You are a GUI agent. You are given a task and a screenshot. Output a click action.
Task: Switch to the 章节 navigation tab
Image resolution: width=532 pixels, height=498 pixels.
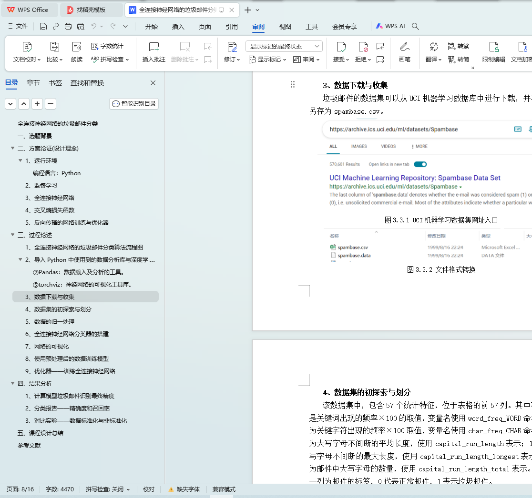[x=33, y=83]
